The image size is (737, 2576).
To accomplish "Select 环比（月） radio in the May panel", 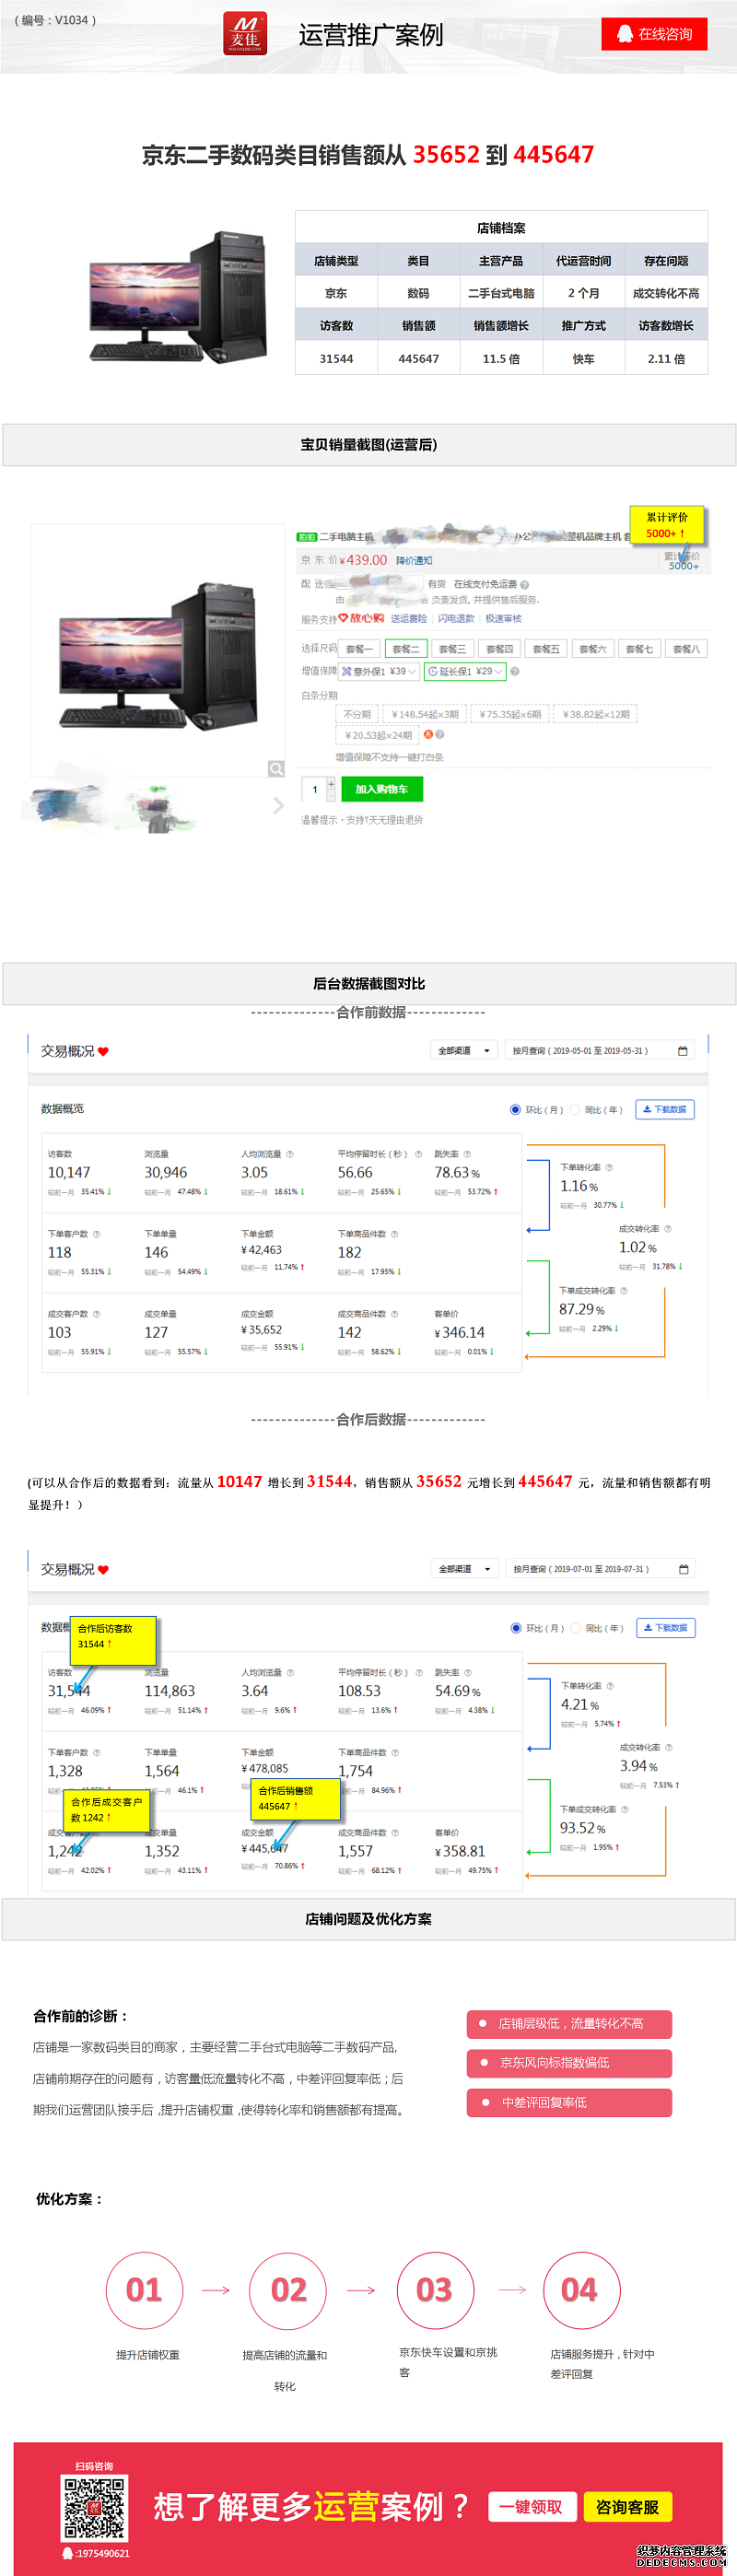I will click(x=515, y=1109).
